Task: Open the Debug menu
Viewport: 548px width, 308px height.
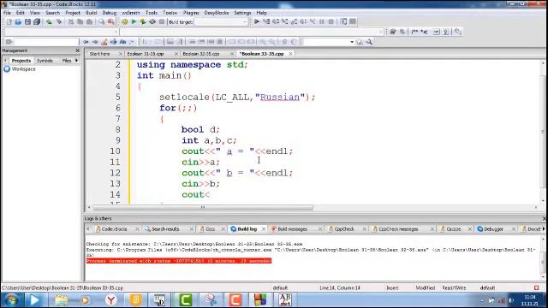Action: [x=109, y=13]
